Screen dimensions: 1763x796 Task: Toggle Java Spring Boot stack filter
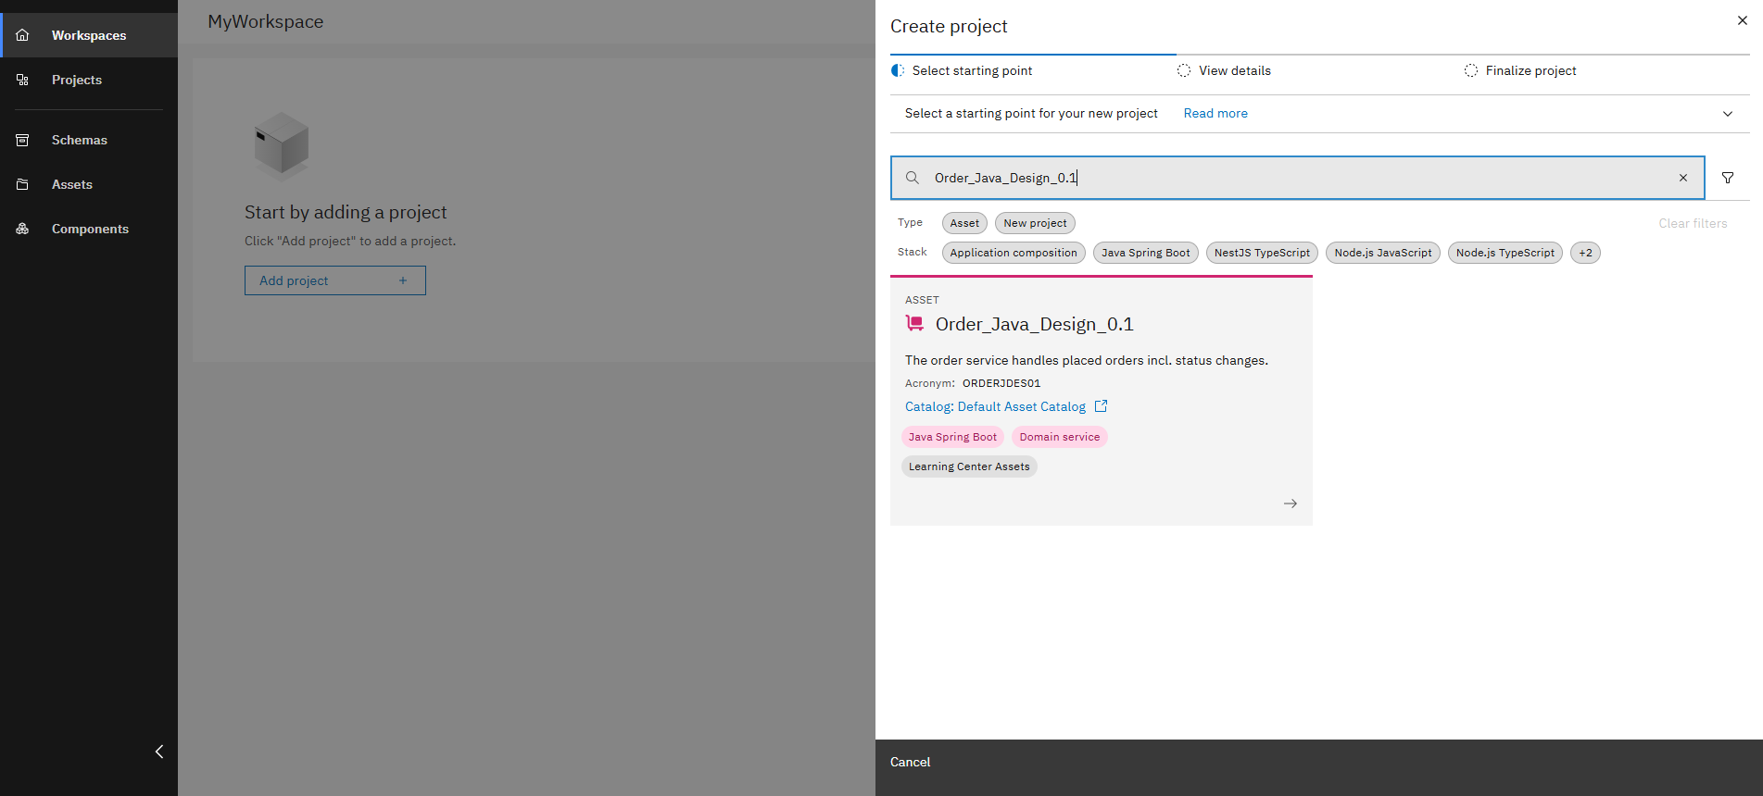(1146, 253)
